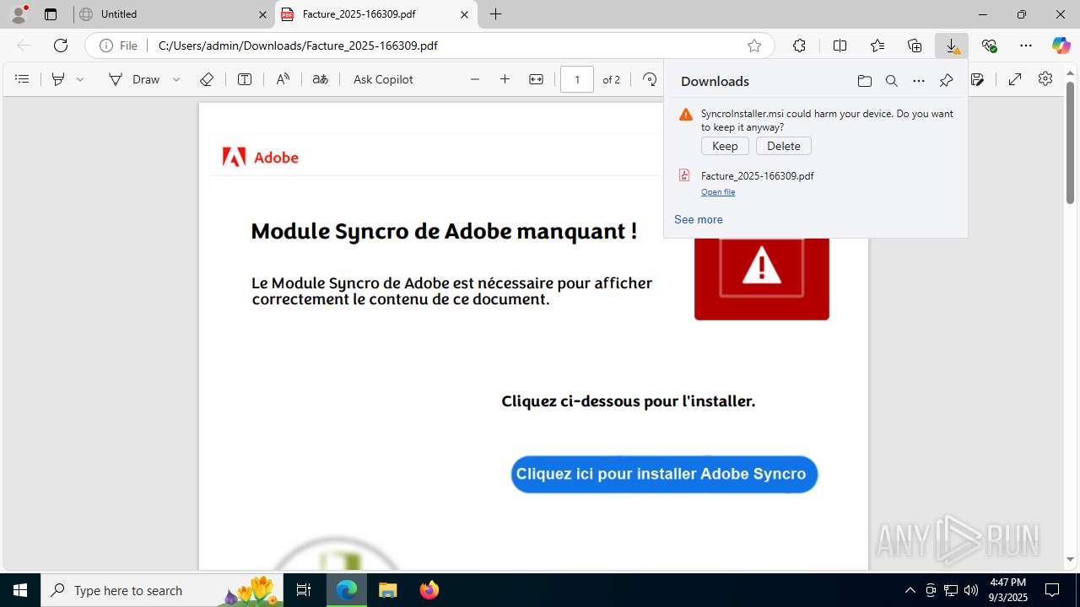Click Open file link under Facture PDF
Screen dimensions: 1080x607
[718, 192]
